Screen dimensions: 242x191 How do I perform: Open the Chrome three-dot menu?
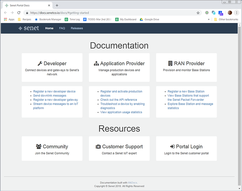click(236, 13)
